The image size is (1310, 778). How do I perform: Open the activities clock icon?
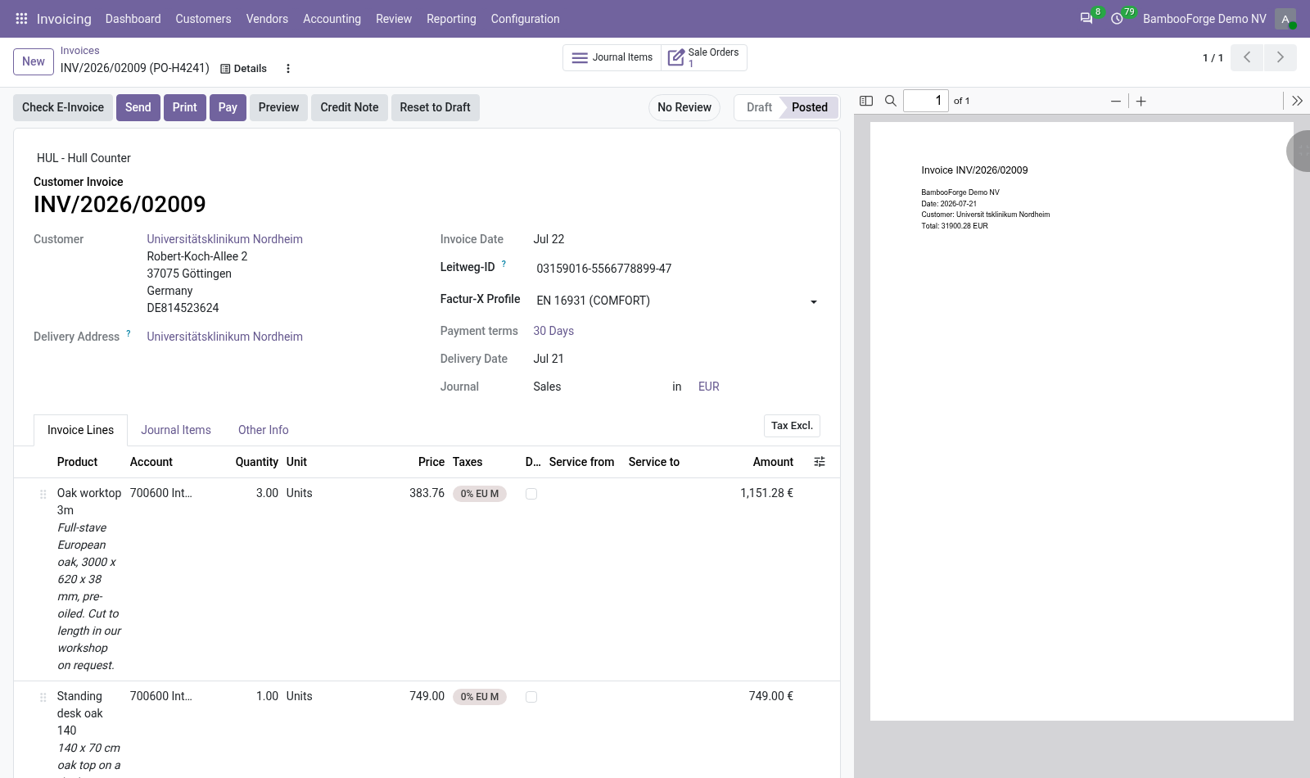1117,18
